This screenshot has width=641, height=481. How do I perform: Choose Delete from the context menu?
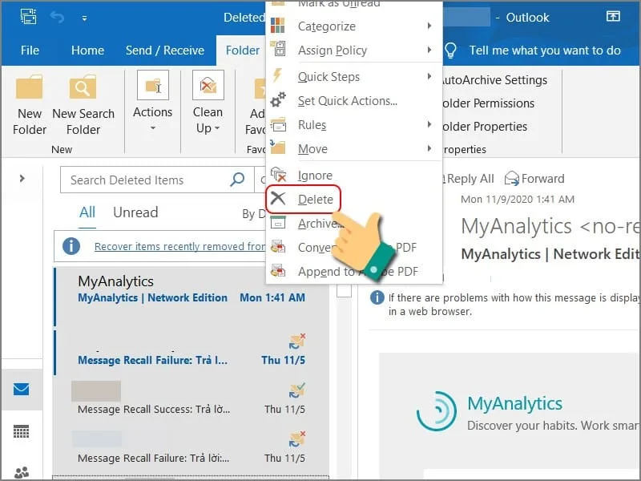click(315, 200)
